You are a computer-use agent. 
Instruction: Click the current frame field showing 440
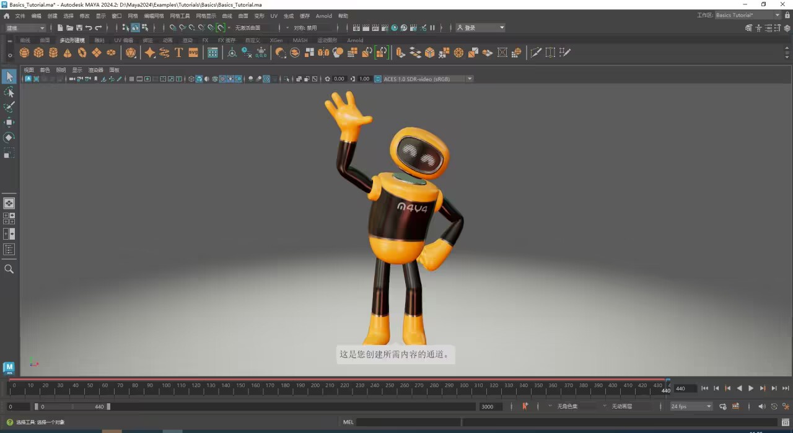click(x=685, y=388)
